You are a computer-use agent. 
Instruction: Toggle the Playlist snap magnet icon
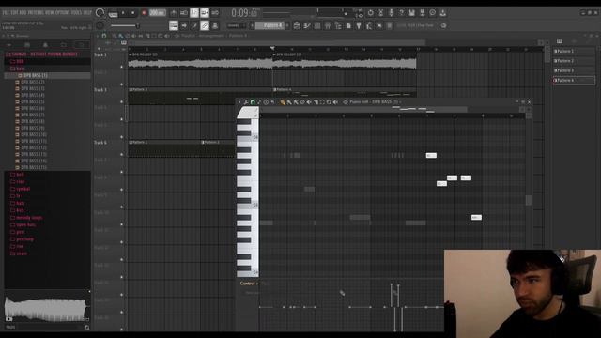[104, 36]
